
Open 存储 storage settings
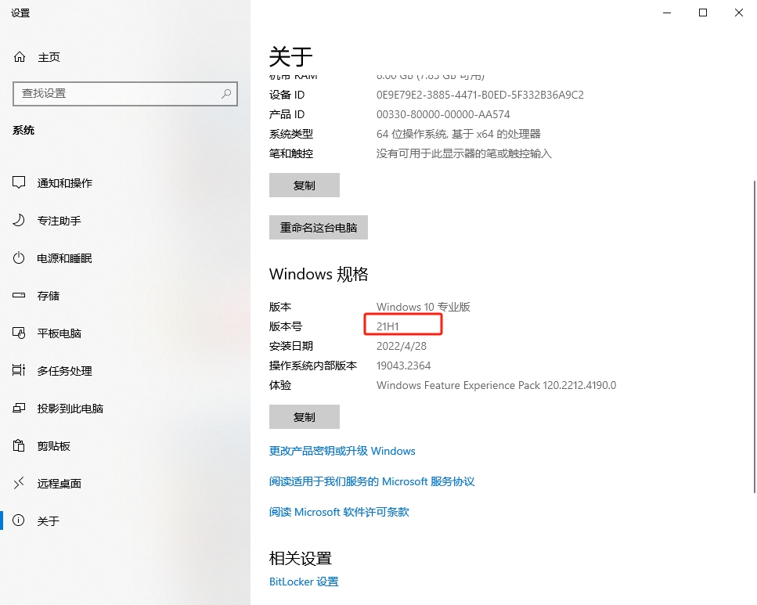[x=47, y=295]
